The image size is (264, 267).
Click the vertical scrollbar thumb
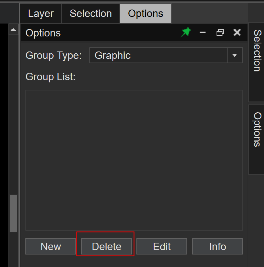[x=14, y=213]
